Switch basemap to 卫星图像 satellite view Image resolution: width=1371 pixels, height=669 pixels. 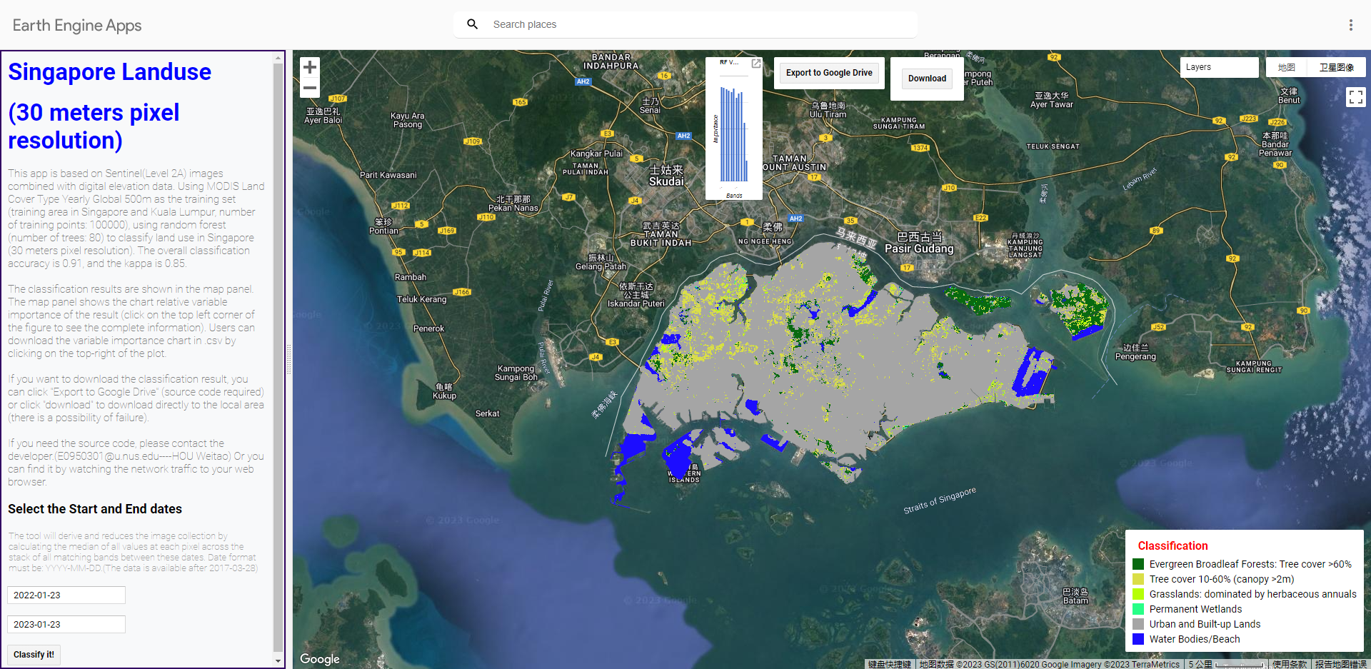pyautogui.click(x=1336, y=66)
